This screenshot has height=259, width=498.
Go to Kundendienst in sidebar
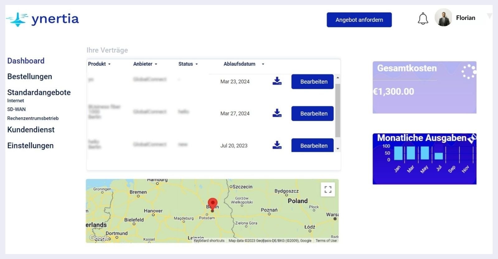(x=31, y=130)
